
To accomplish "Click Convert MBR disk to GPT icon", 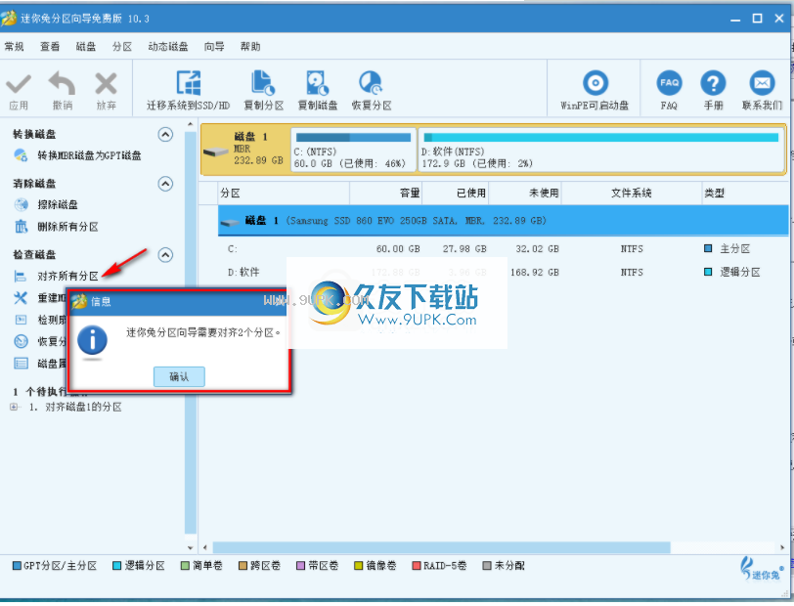I will click(21, 155).
